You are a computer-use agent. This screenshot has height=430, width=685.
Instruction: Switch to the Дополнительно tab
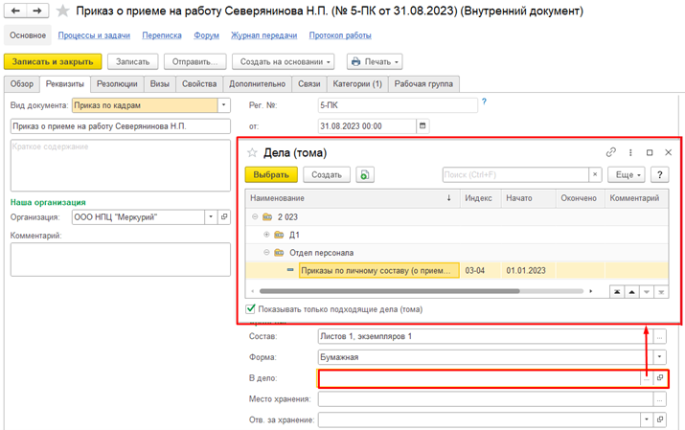point(258,84)
